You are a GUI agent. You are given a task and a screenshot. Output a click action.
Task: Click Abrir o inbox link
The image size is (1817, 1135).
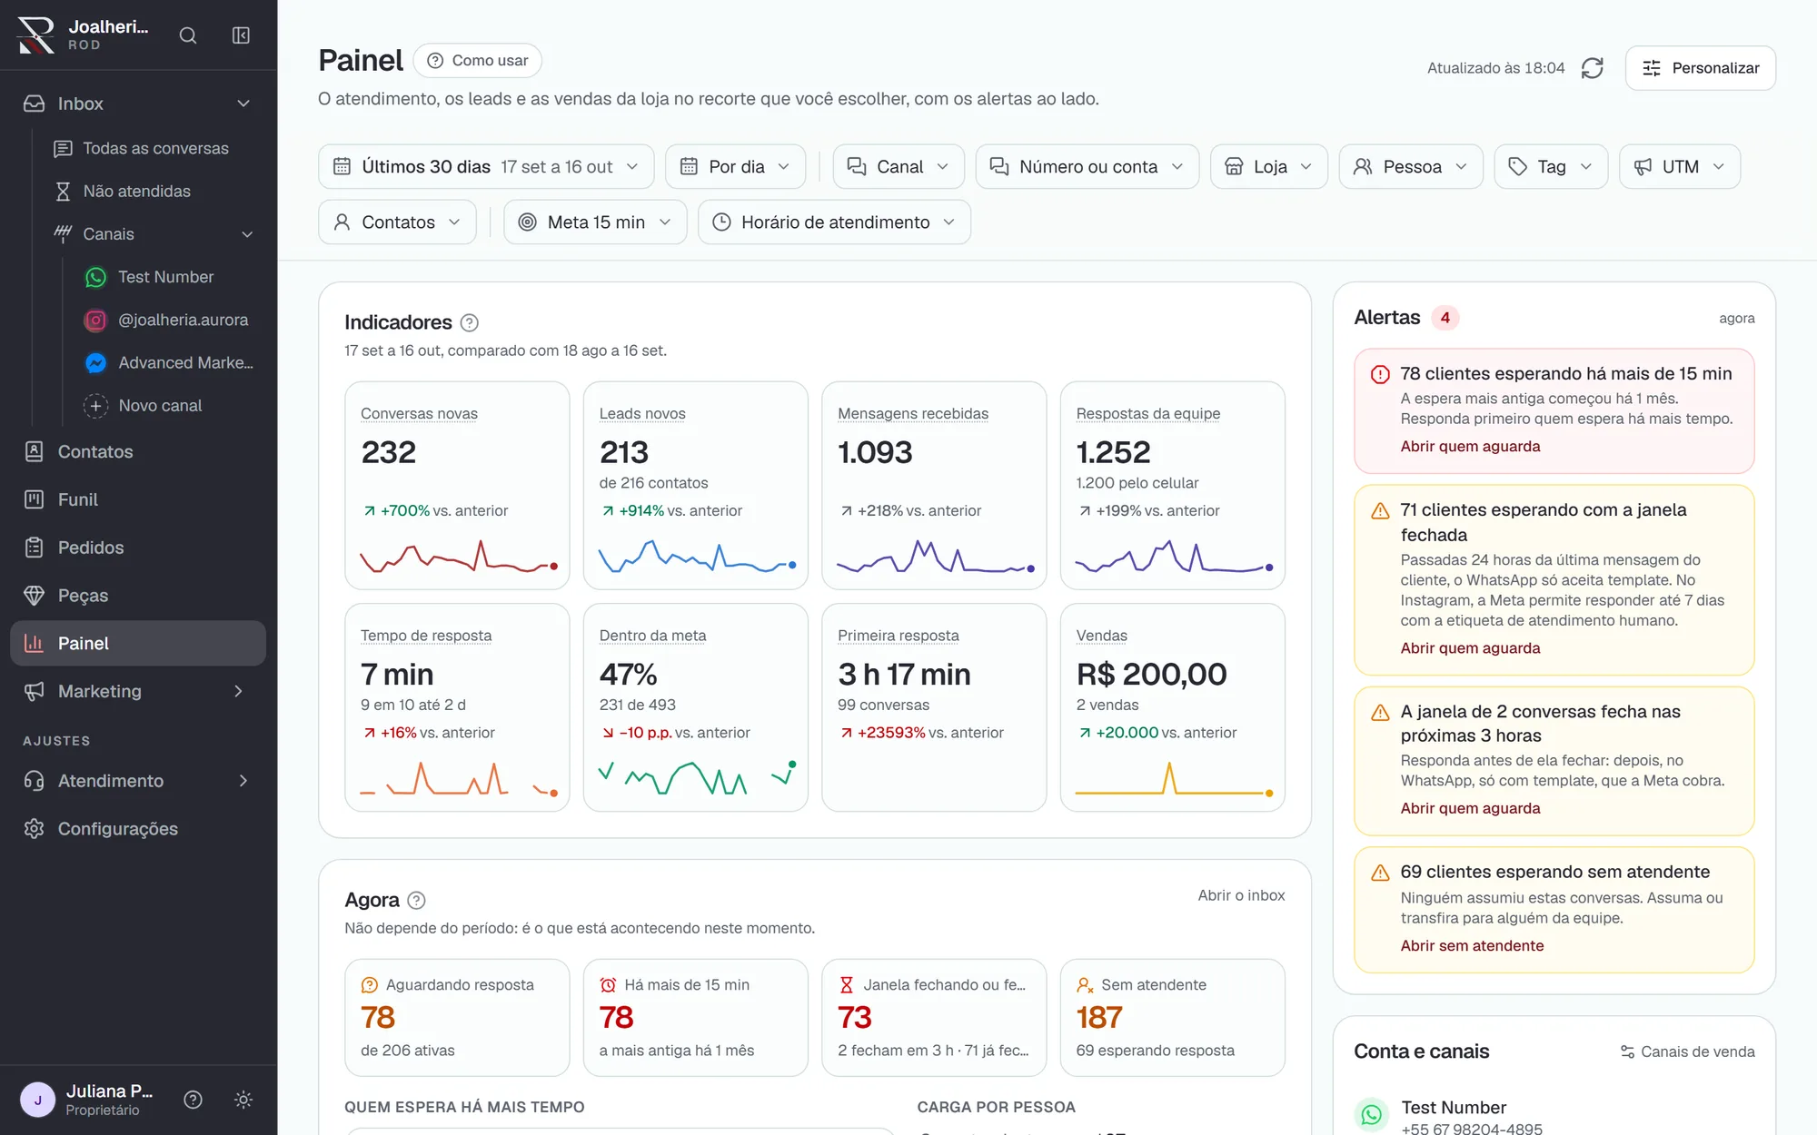pyautogui.click(x=1241, y=895)
